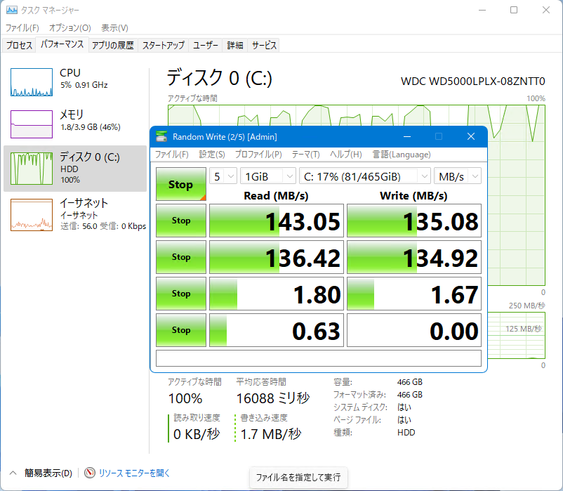Switch to the 詳細 tab
Screen dimensions: 563x491
[x=235, y=45]
